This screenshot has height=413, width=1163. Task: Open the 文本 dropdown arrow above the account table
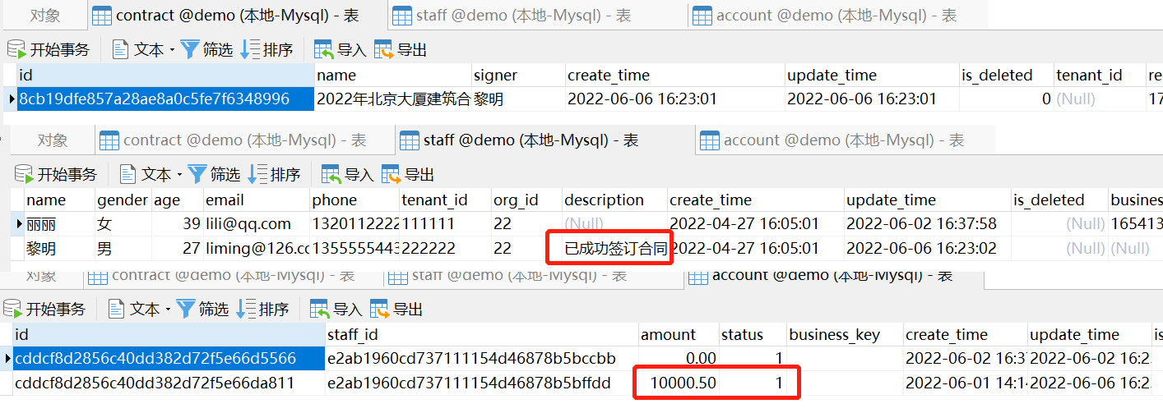point(168,310)
